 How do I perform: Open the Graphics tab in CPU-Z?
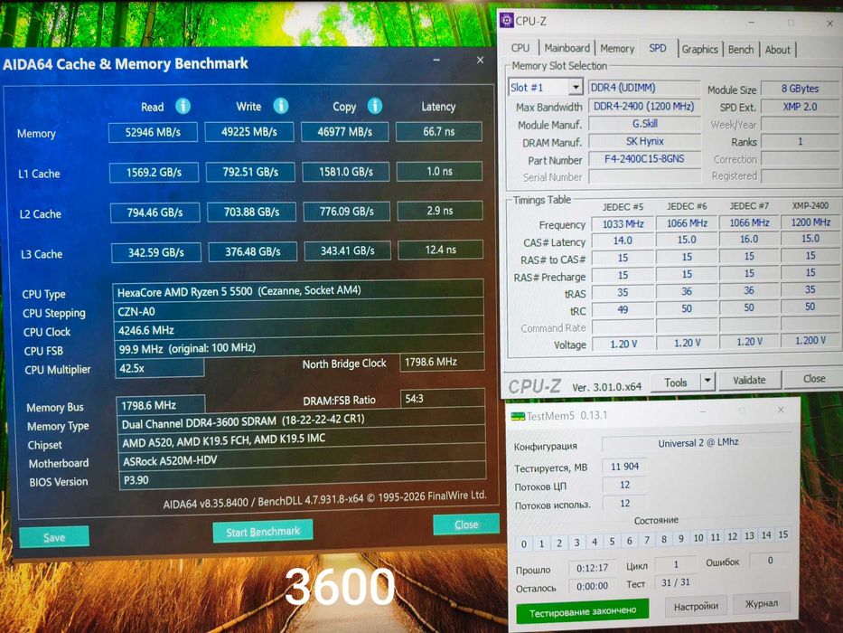(699, 49)
